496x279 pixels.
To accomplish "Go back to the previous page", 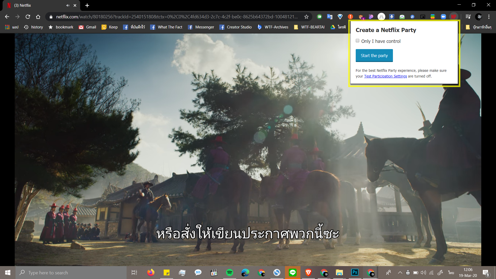I will pyautogui.click(x=7, y=17).
